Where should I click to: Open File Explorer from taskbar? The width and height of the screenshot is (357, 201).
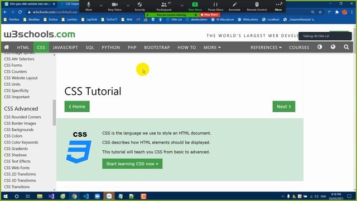click(x=40, y=196)
